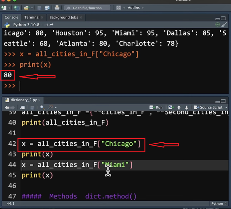Viewport: 231px width, 209px height.
Task: Switch to the Background Jobs tab
Action: pos(64,17)
